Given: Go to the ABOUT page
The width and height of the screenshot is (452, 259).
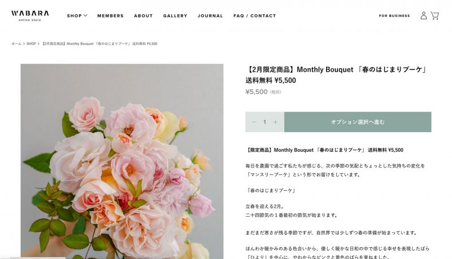Looking at the screenshot, I should pyautogui.click(x=144, y=16).
